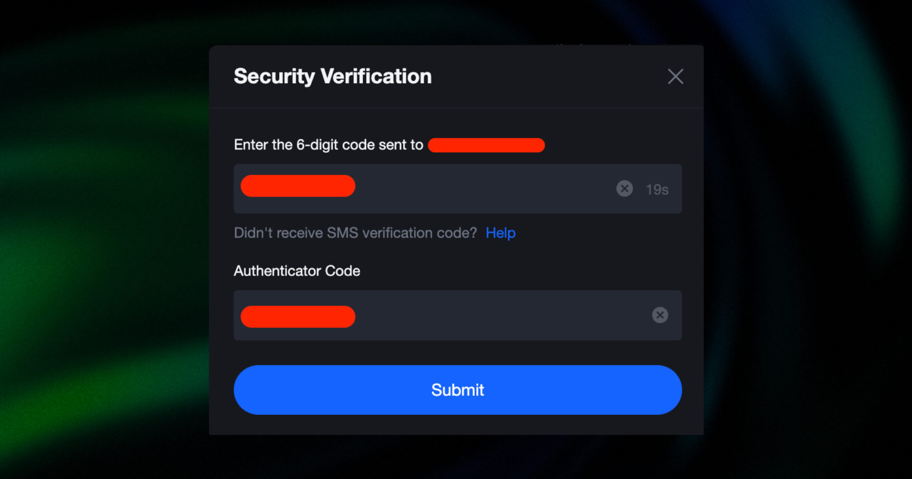Click the entered value in the authenticator field

click(298, 316)
